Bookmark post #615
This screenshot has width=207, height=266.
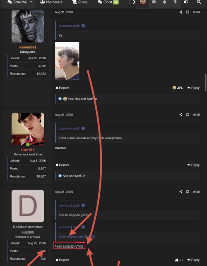point(188,115)
